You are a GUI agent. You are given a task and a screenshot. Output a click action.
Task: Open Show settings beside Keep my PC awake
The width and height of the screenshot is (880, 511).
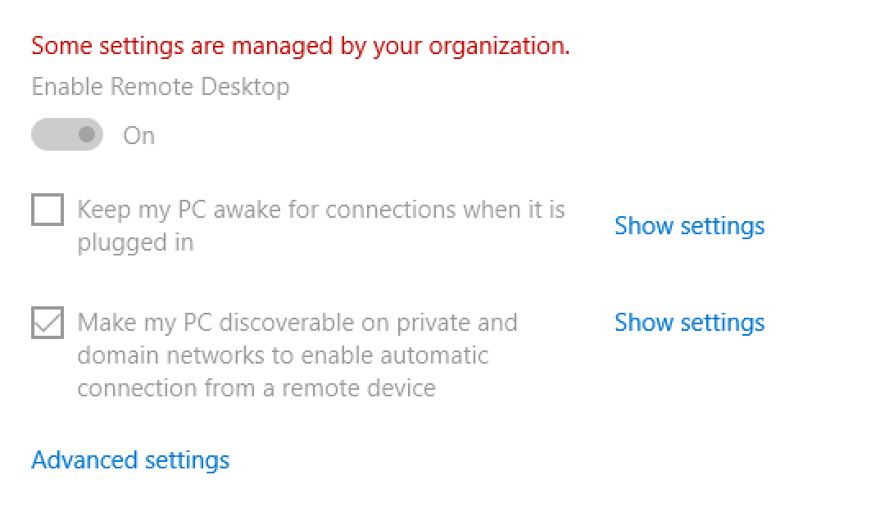pyautogui.click(x=689, y=226)
